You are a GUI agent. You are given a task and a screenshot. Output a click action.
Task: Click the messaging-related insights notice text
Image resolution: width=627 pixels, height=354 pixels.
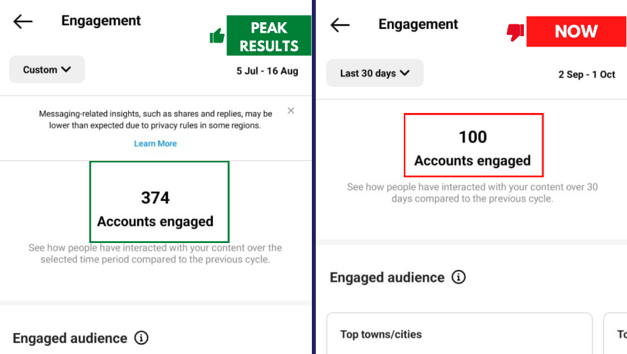[x=155, y=120]
